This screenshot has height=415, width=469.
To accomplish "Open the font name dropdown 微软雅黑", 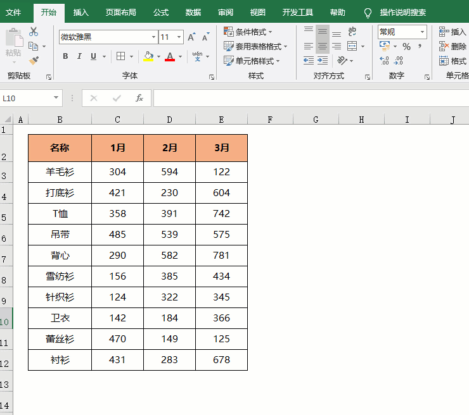I will [x=153, y=37].
